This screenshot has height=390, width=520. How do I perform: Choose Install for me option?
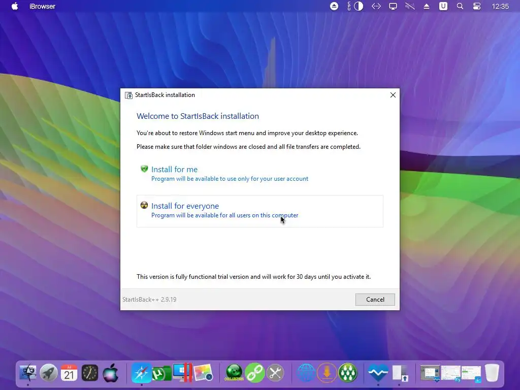[259, 174]
